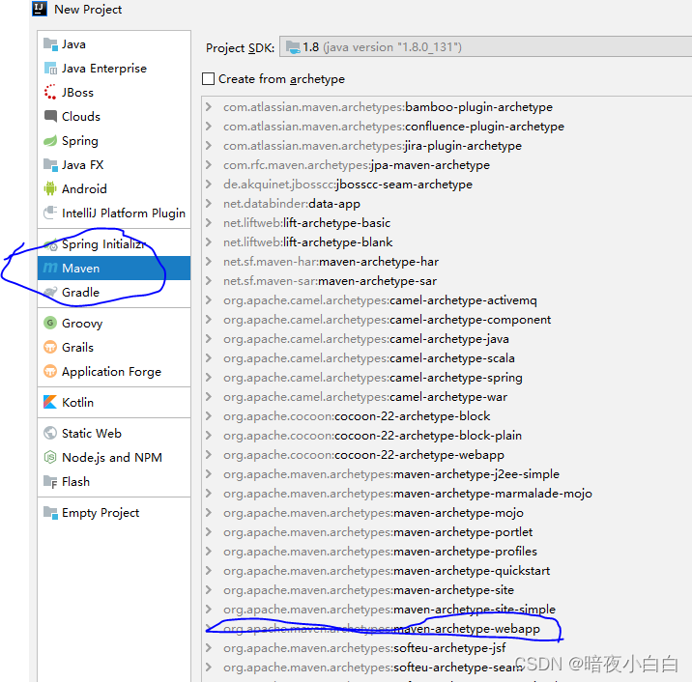
Task: Select maven-archetype-marmalade-mojo archetype
Action: coord(407,494)
